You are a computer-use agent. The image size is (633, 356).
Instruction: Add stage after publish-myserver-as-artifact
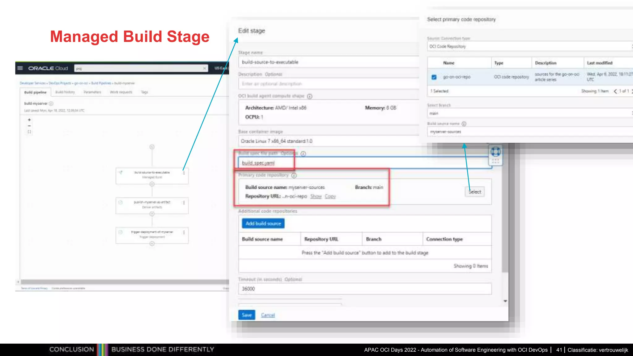[x=152, y=214]
